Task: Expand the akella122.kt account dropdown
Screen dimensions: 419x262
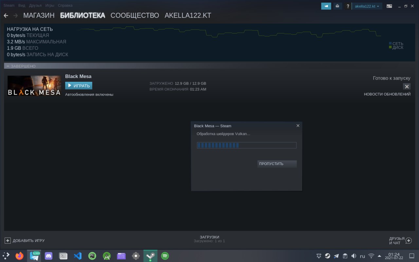Action: coord(367,6)
